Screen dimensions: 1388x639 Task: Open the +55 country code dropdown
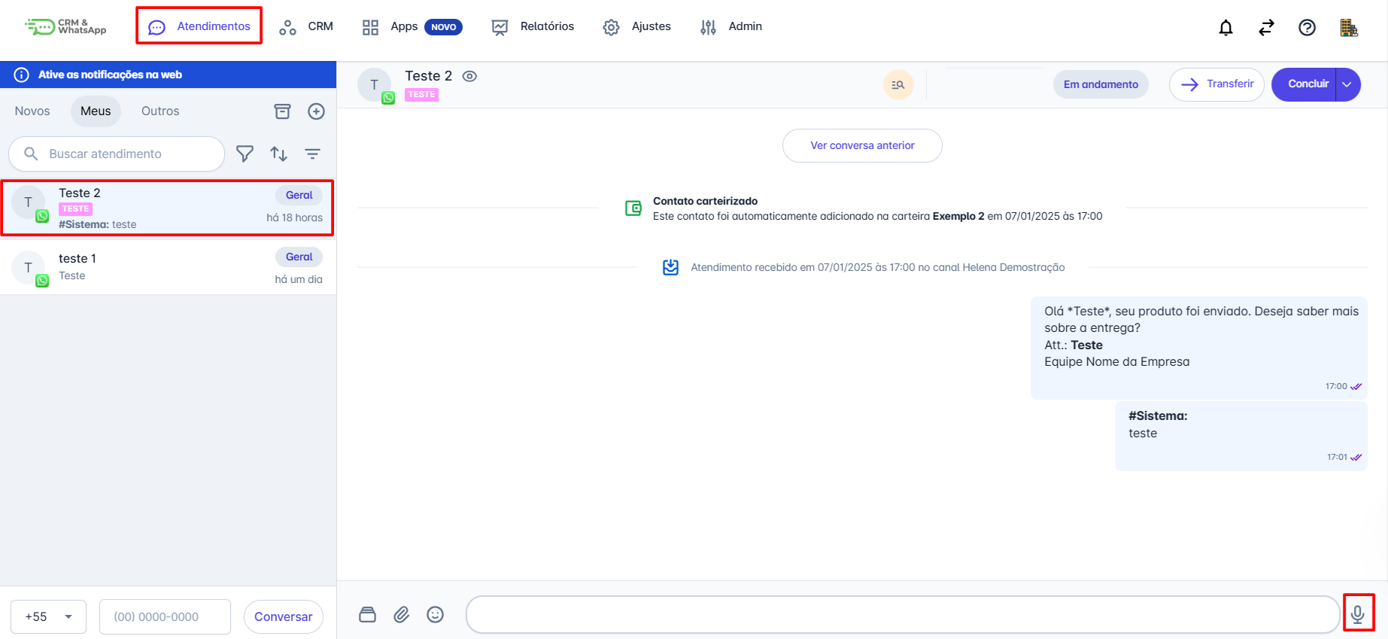point(48,616)
